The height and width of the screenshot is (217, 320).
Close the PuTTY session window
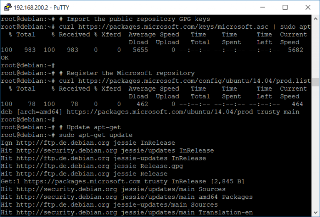pos(308,7)
